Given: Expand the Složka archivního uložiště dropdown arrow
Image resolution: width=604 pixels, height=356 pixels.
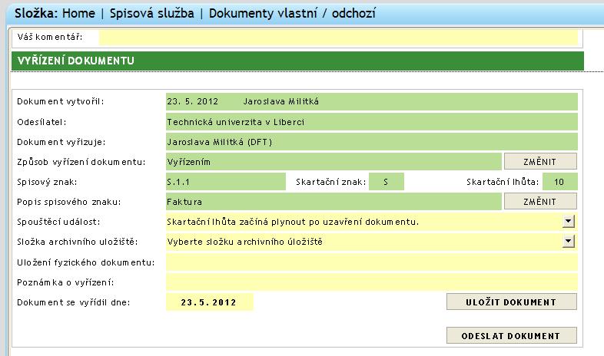Looking at the screenshot, I should (568, 242).
